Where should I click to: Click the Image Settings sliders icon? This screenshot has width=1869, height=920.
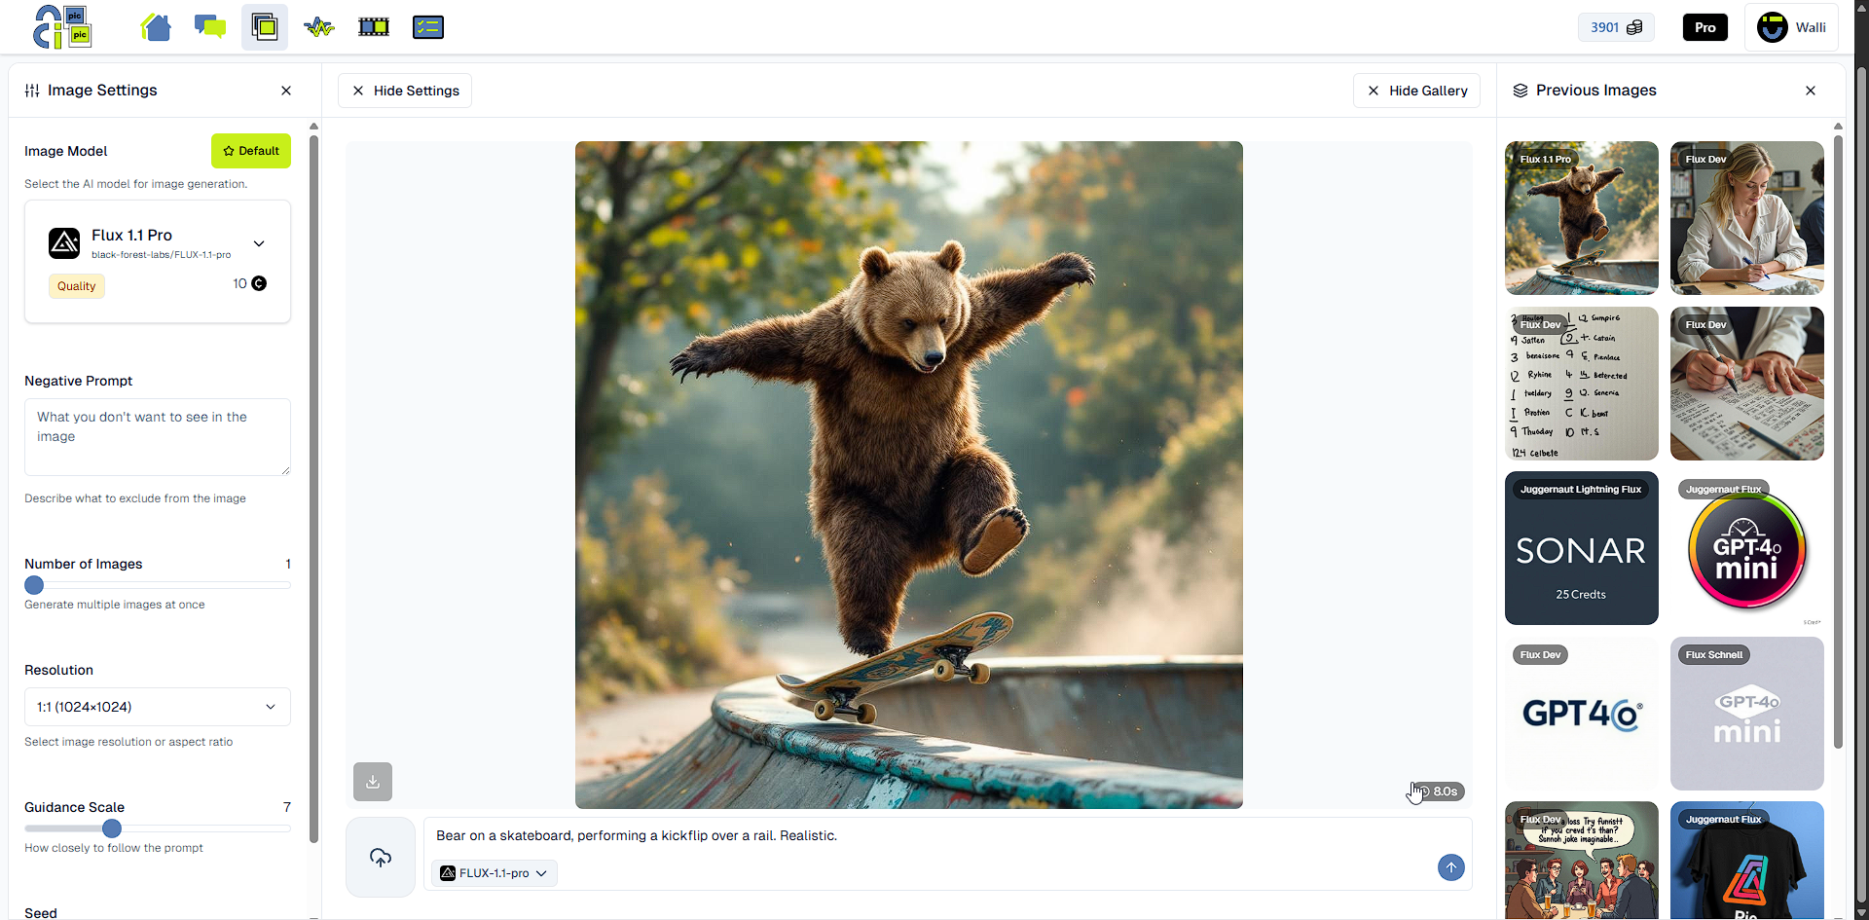click(32, 91)
